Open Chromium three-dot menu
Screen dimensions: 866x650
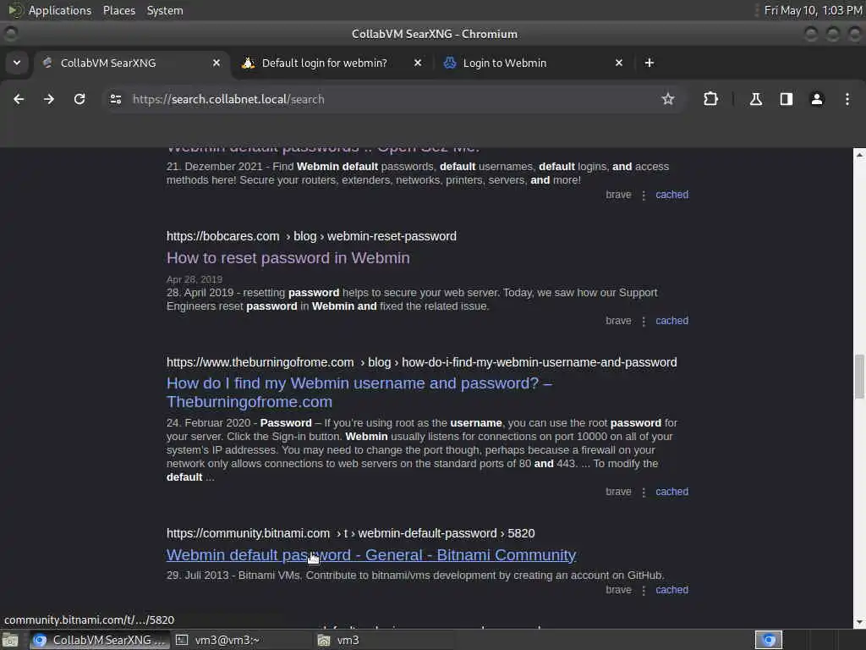(x=847, y=99)
